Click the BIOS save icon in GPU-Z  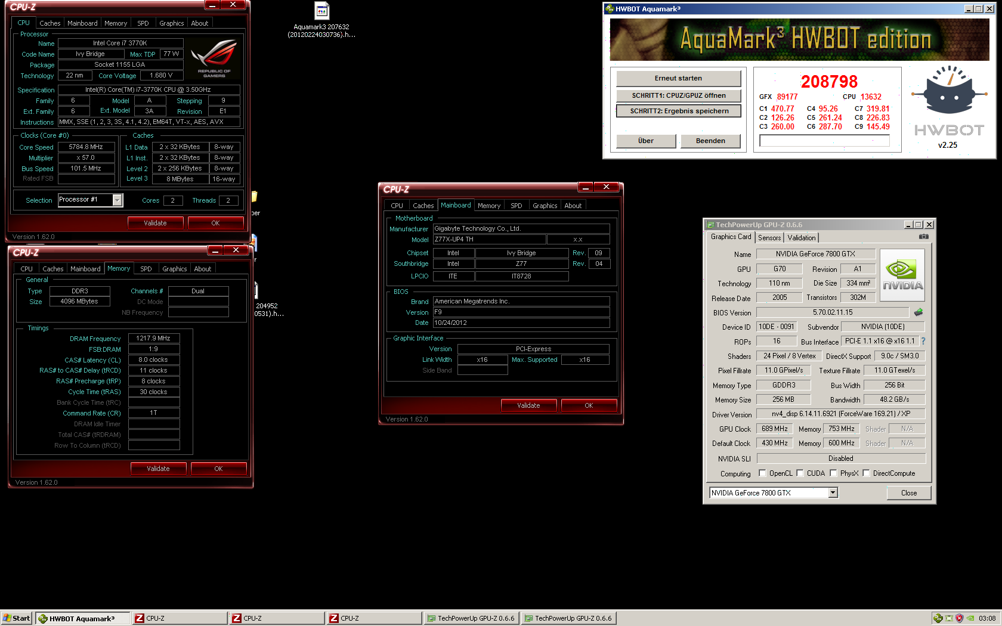click(x=918, y=312)
